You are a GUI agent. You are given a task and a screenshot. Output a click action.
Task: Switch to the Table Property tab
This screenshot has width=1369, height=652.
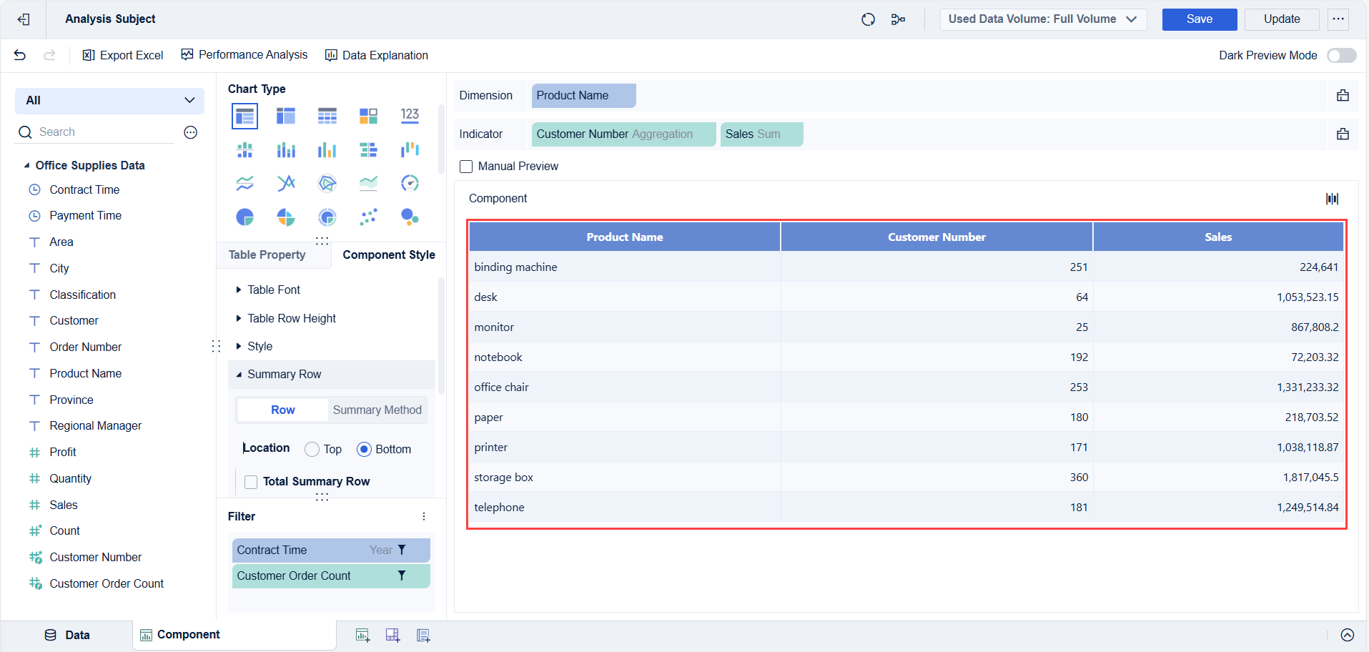(x=267, y=255)
